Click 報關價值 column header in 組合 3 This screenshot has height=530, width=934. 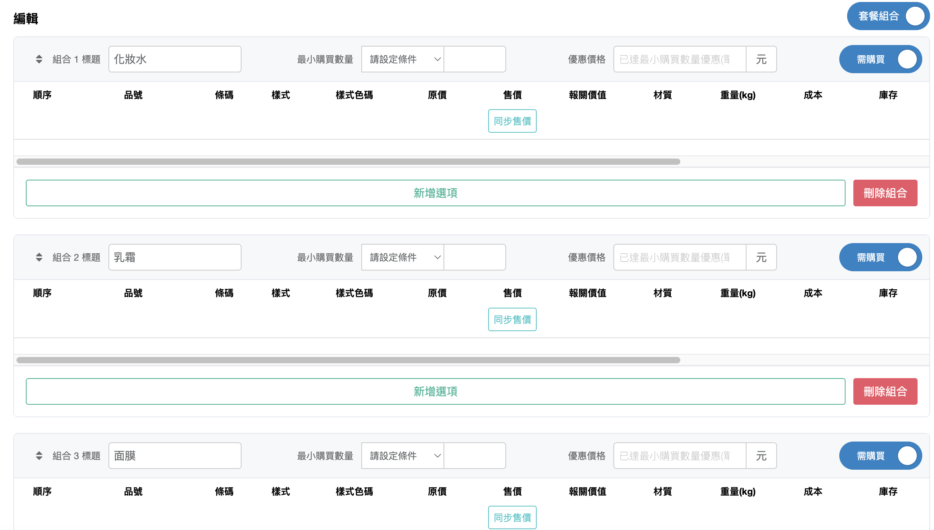(588, 491)
